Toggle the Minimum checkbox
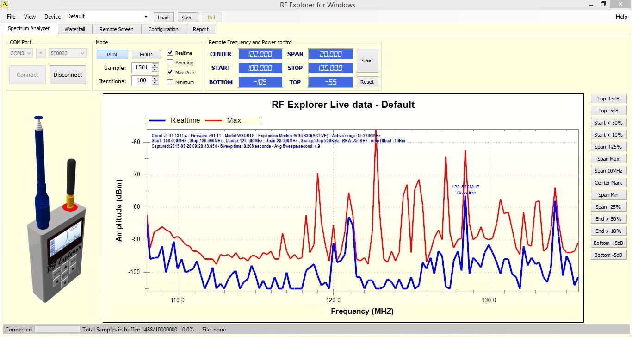 (170, 82)
